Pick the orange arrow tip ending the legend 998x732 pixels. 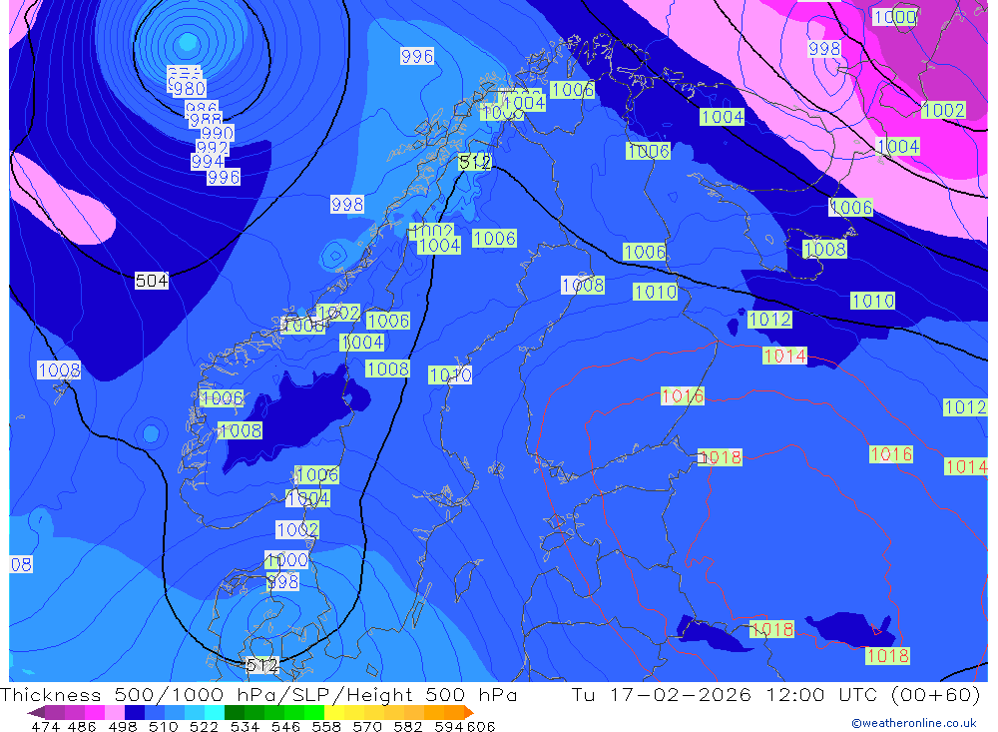[469, 712]
